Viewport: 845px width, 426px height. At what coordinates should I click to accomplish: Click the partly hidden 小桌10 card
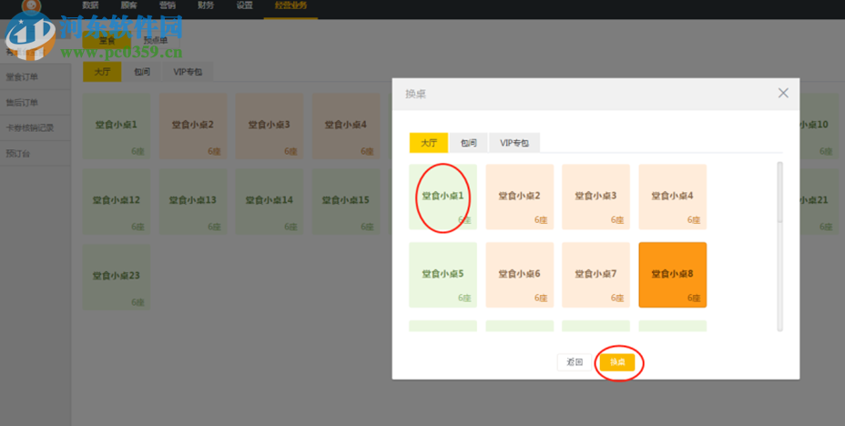pos(820,126)
